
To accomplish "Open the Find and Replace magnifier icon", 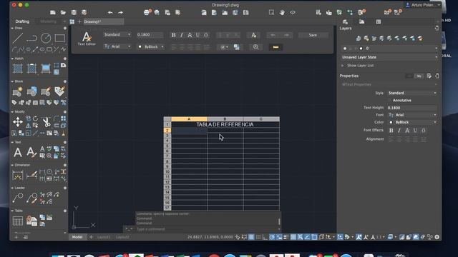I will click(256, 47).
